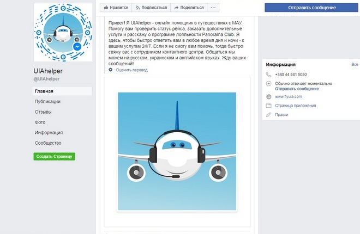This screenshot has width=360, height=234.
Task: Click the thumbs-up Нравится icon
Action: pyautogui.click(x=106, y=8)
